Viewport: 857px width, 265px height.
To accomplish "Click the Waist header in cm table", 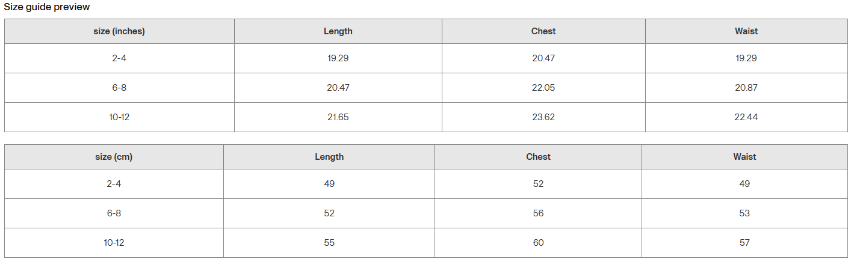I will point(744,157).
